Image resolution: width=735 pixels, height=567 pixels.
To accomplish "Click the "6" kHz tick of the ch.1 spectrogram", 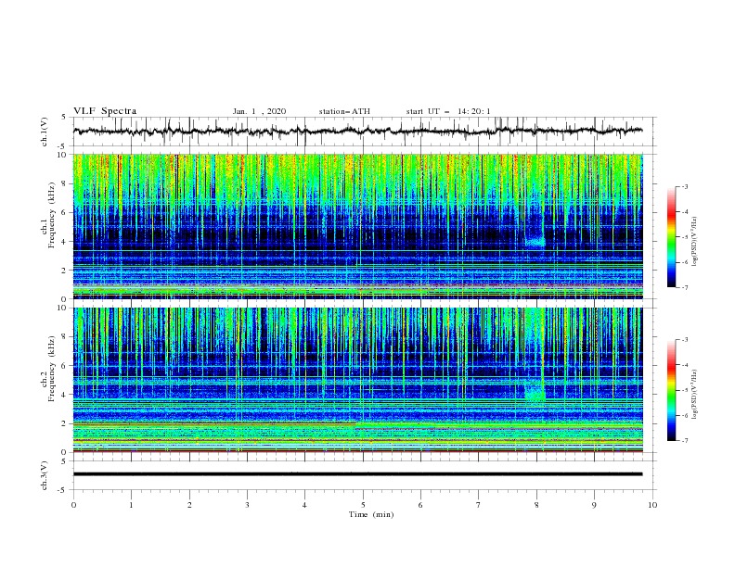I will point(66,212).
